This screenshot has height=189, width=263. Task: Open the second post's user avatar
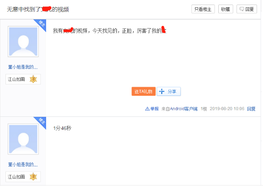(23, 139)
